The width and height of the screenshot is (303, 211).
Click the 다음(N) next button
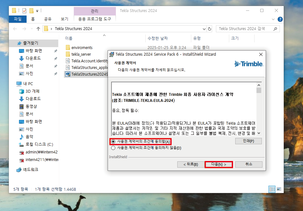tap(219, 164)
